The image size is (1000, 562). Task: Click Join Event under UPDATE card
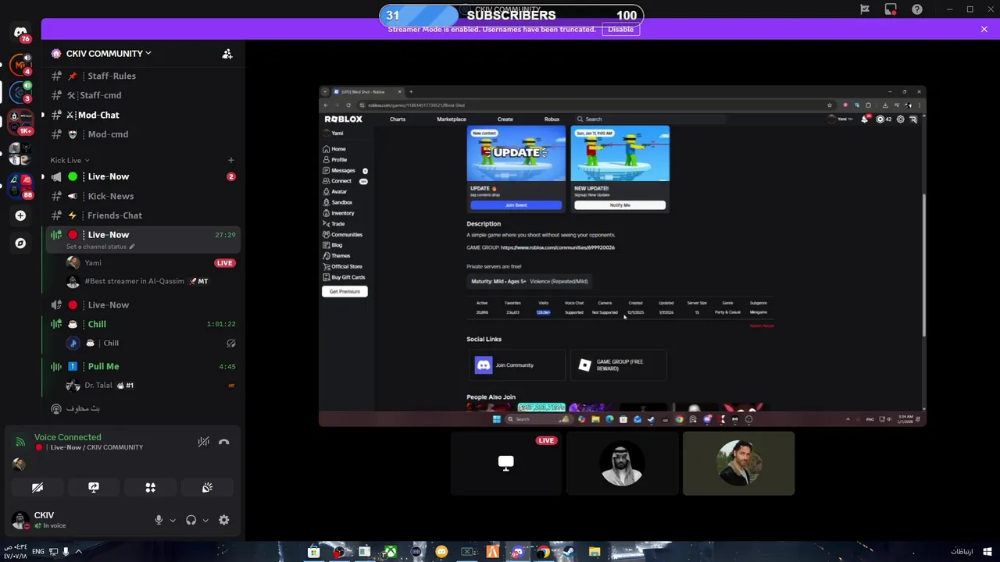tap(516, 205)
